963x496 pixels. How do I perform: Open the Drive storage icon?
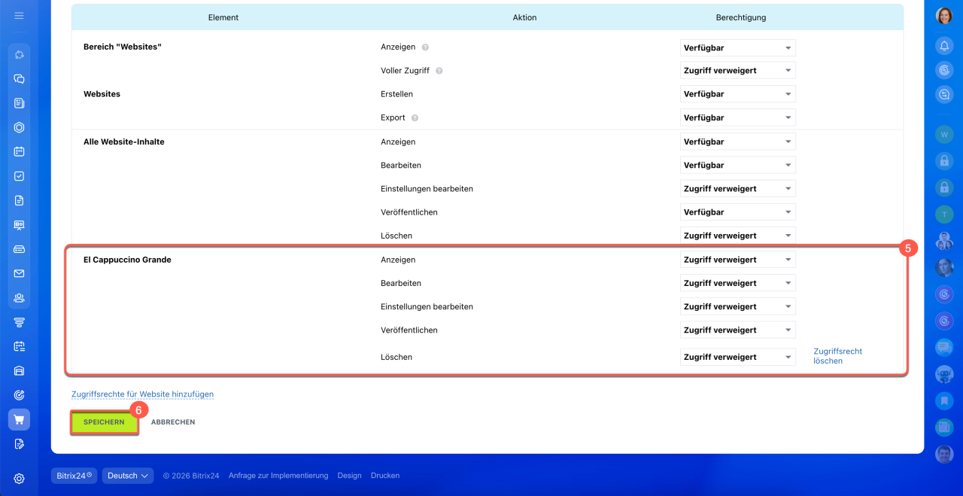pos(19,249)
